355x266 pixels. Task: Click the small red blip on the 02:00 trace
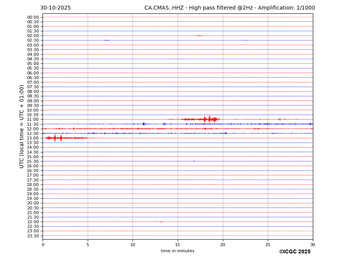pyautogui.click(x=200, y=36)
